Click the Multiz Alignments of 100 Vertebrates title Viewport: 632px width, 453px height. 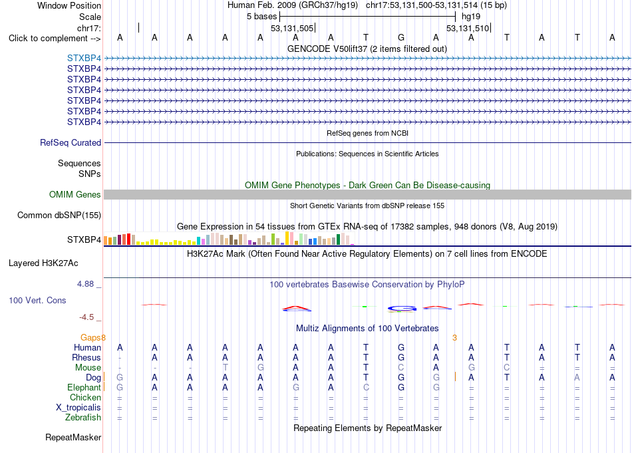[x=367, y=329]
